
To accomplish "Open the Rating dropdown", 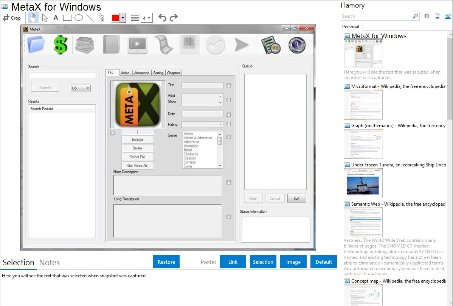I will click(x=202, y=125).
